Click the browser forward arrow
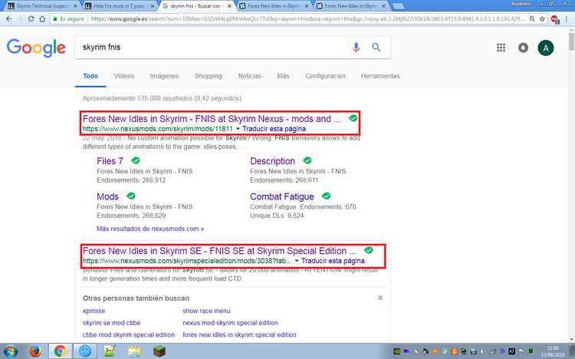The width and height of the screenshot is (575, 359). [x=20, y=18]
